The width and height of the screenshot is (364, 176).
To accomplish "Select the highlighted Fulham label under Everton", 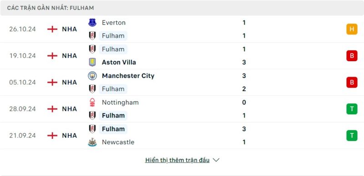I will (113, 36).
